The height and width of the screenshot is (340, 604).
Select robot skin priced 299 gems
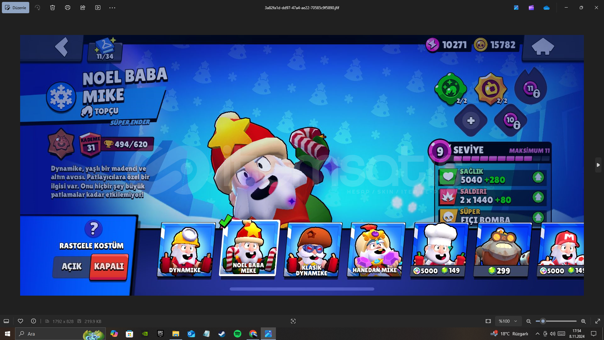[x=502, y=250]
